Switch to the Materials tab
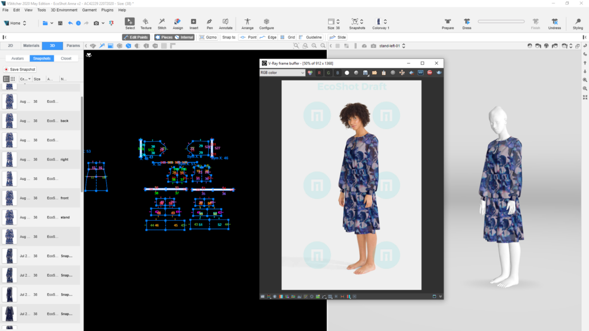Viewport: 589px width, 331px height. (x=30, y=45)
